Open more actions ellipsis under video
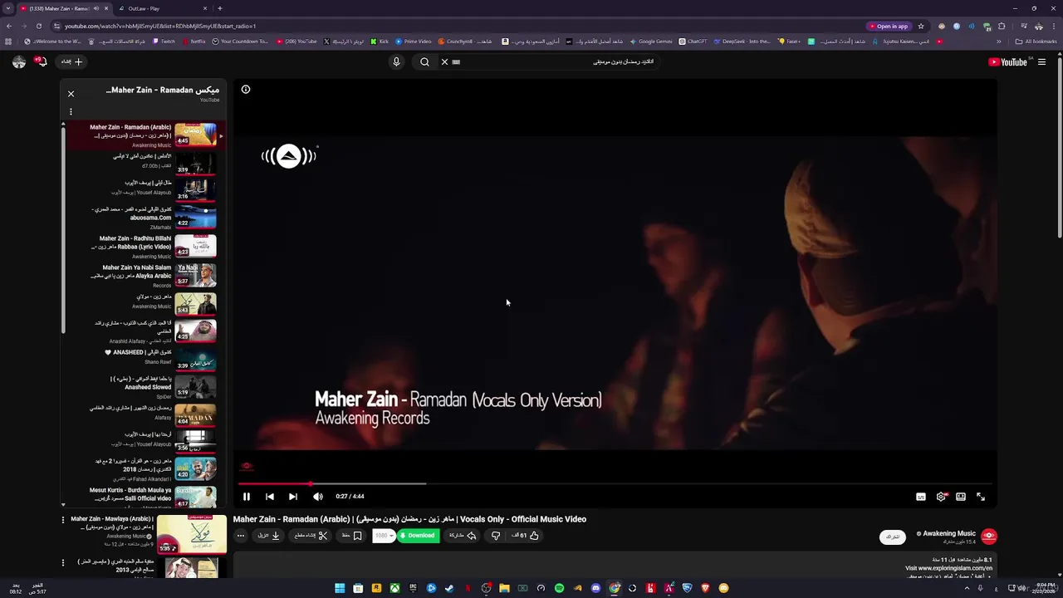The height and width of the screenshot is (598, 1063). click(x=241, y=536)
